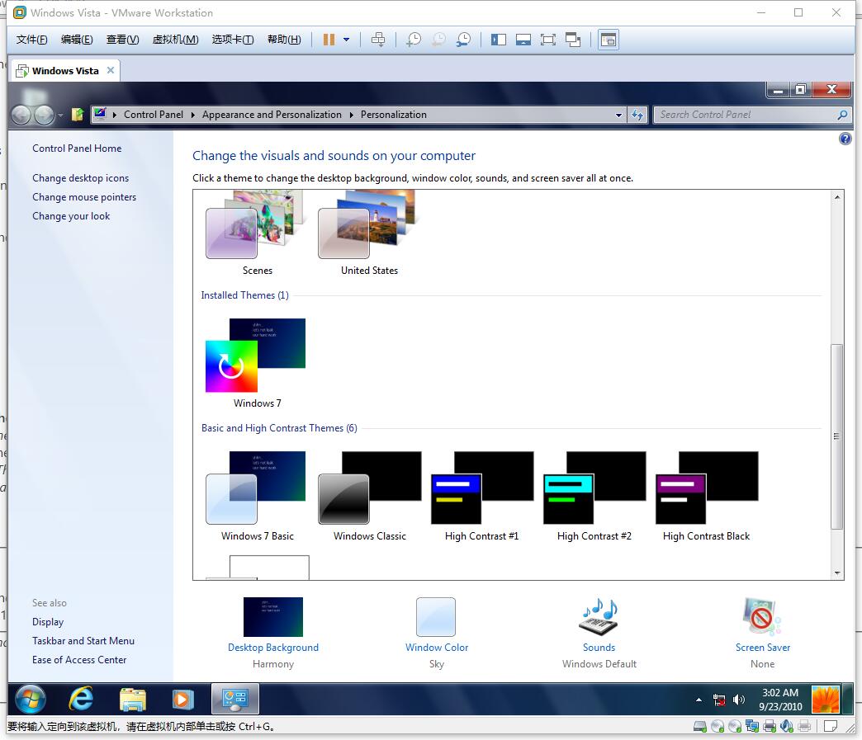Apply the Windows 7 Basic theme

[x=257, y=496]
